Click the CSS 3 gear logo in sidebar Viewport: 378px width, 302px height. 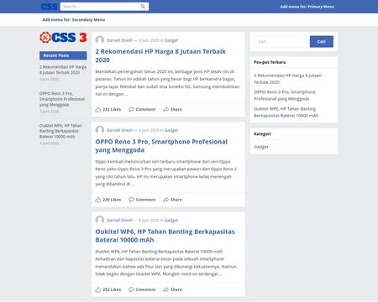(x=63, y=37)
